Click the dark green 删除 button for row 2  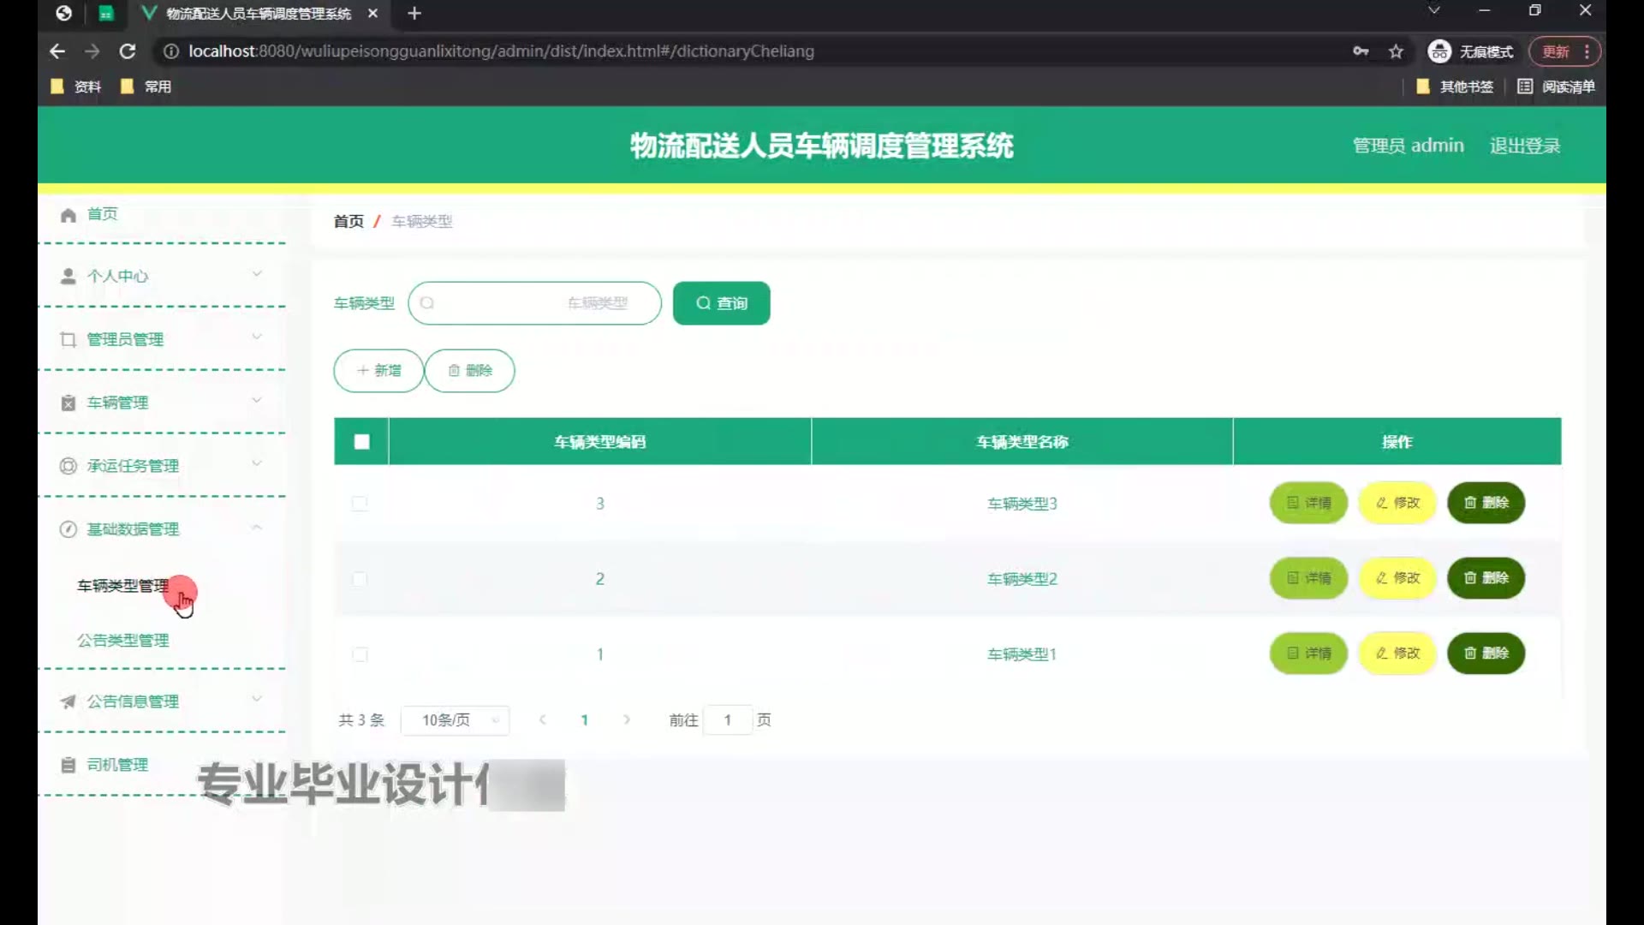[x=1486, y=578]
